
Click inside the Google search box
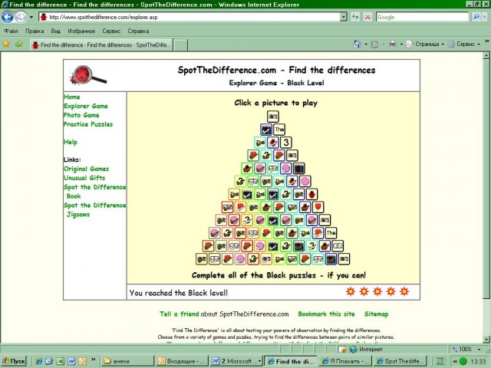tap(422, 17)
